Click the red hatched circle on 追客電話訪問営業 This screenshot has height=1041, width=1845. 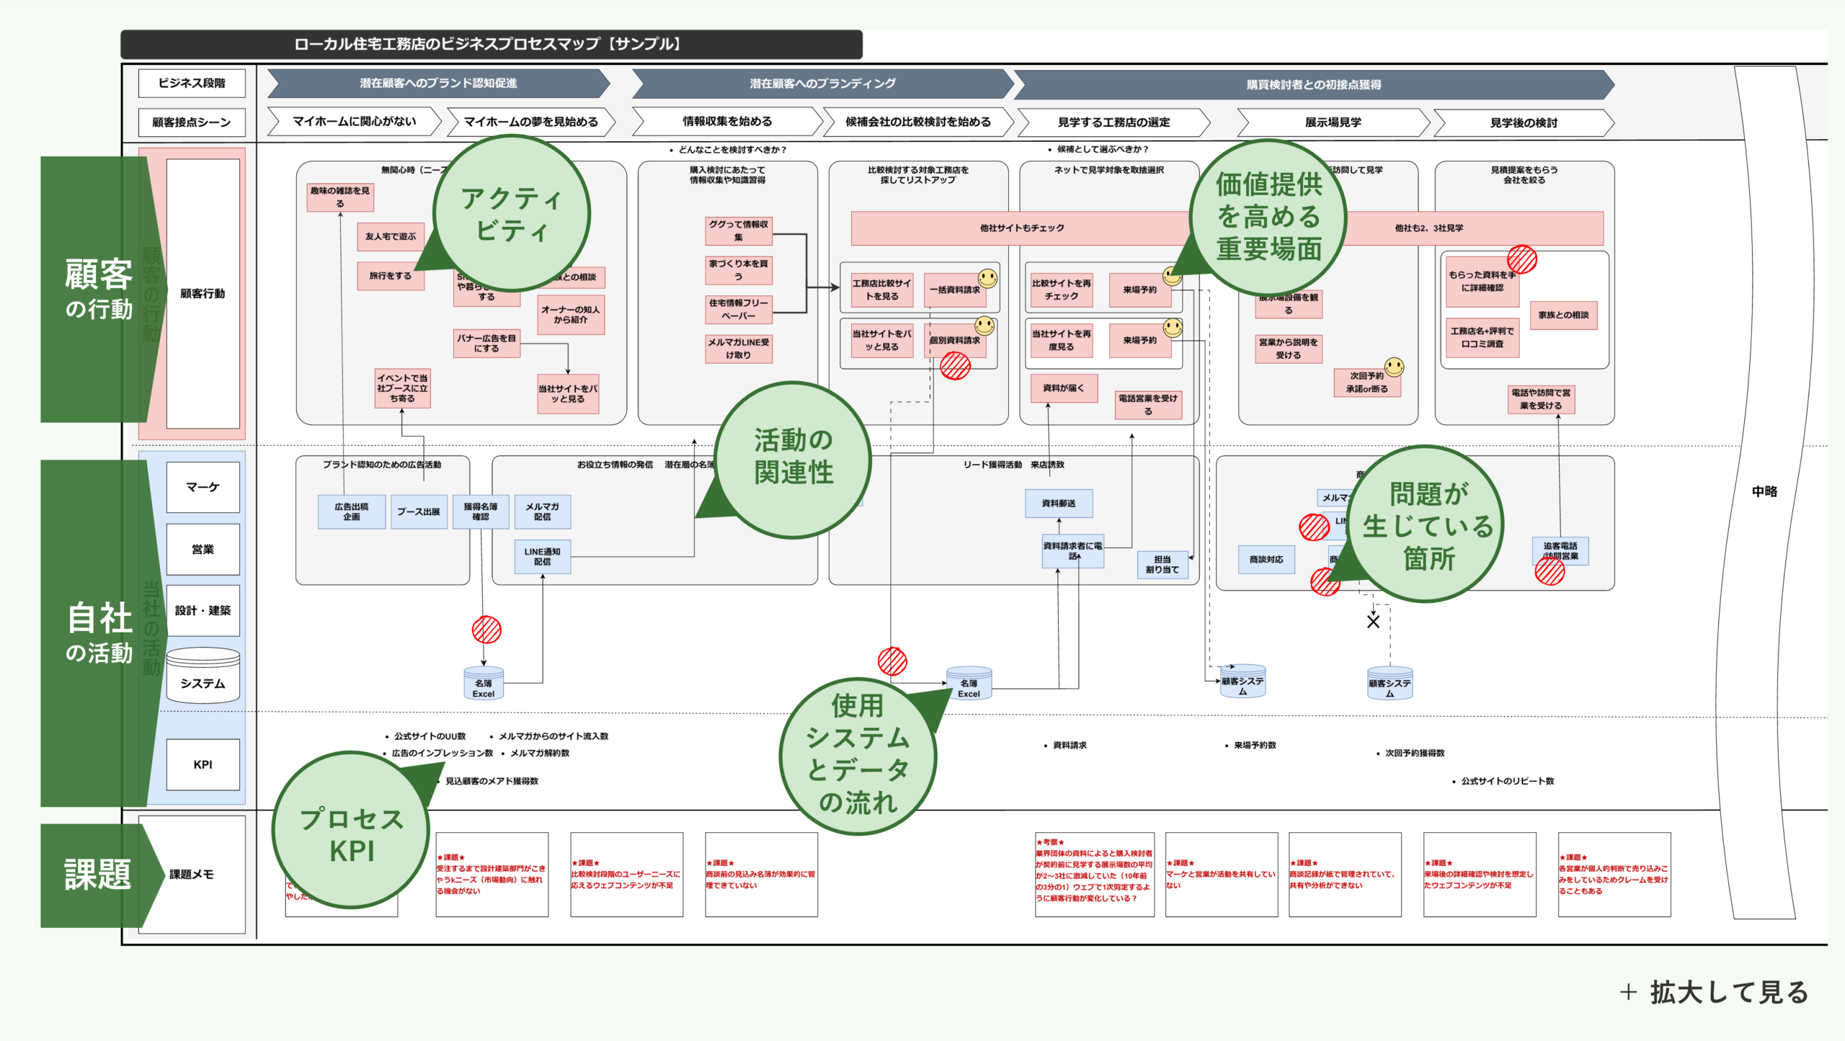click(x=1550, y=571)
